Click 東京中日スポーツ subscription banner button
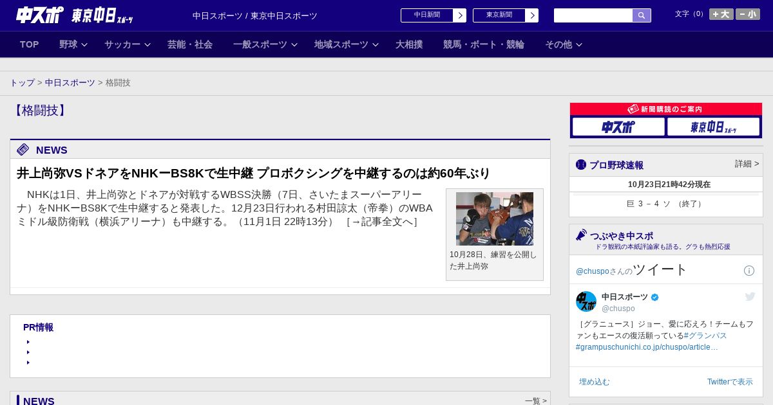The height and width of the screenshot is (405, 773). pyautogui.click(x=713, y=127)
